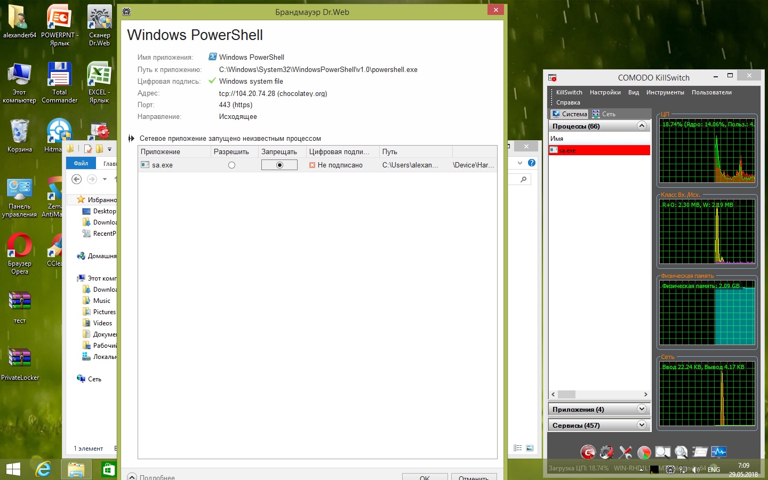The image size is (768, 480).
Task: Open the Корзина recycle bin icon
Action: 20,135
